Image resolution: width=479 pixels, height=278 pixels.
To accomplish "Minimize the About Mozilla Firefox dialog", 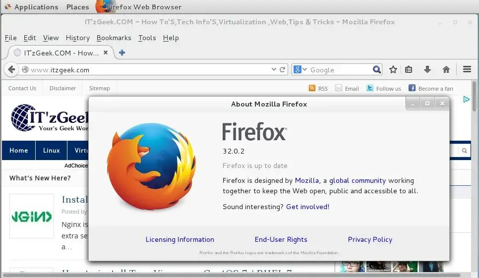I will tap(413, 104).
